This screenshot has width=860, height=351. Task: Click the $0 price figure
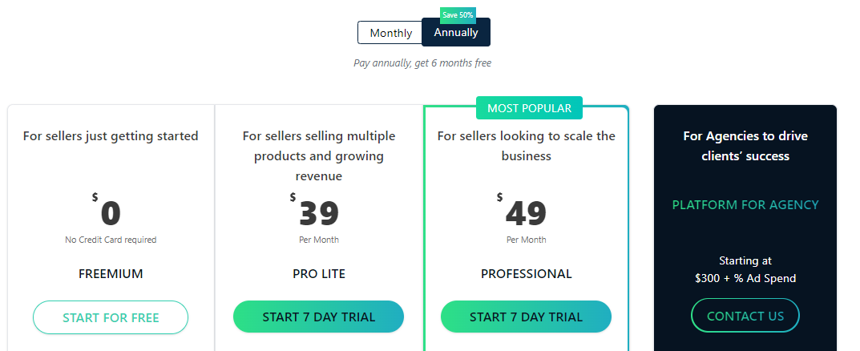pyautogui.click(x=107, y=211)
